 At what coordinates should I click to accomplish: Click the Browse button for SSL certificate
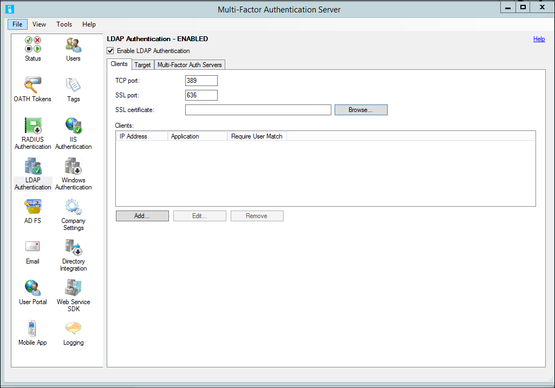point(361,109)
